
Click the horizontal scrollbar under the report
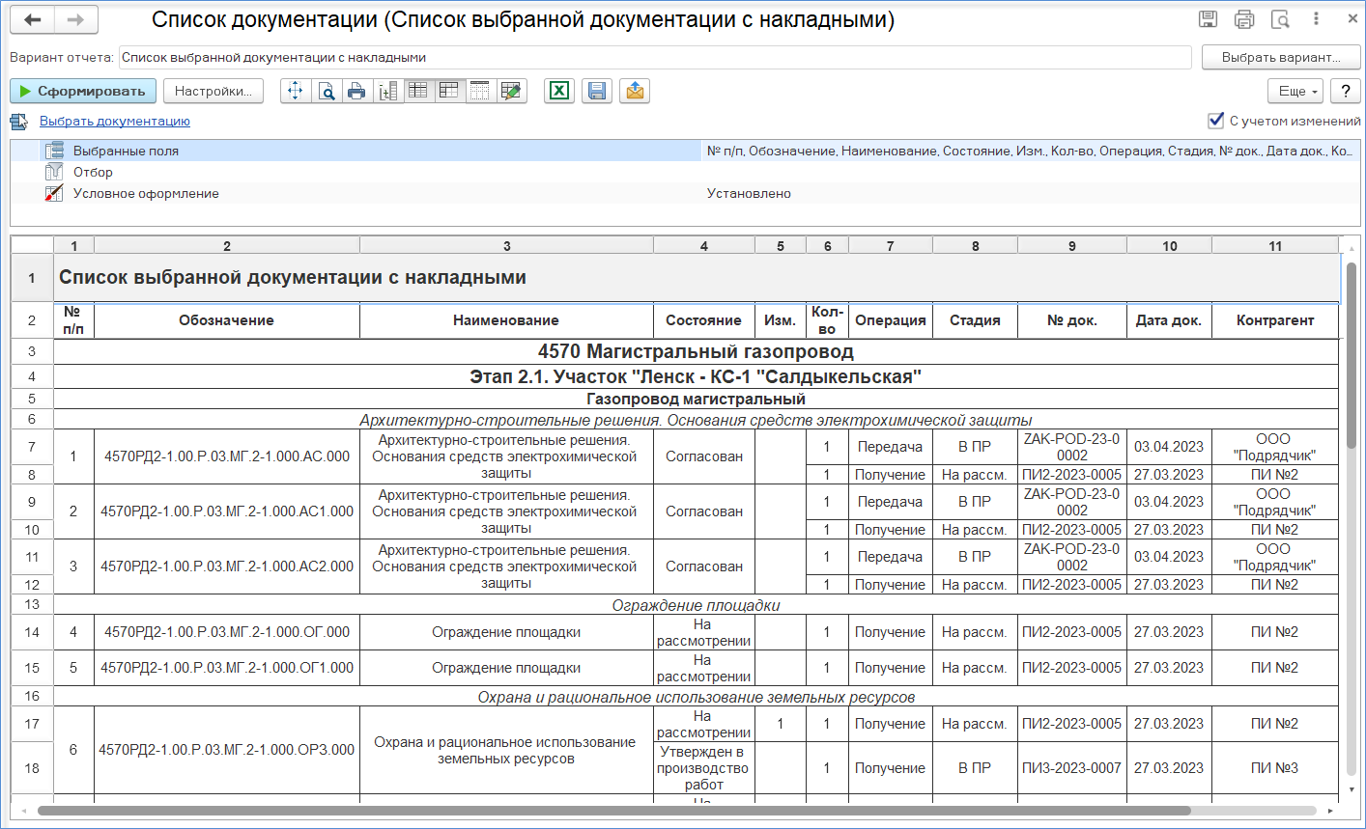coord(676,811)
